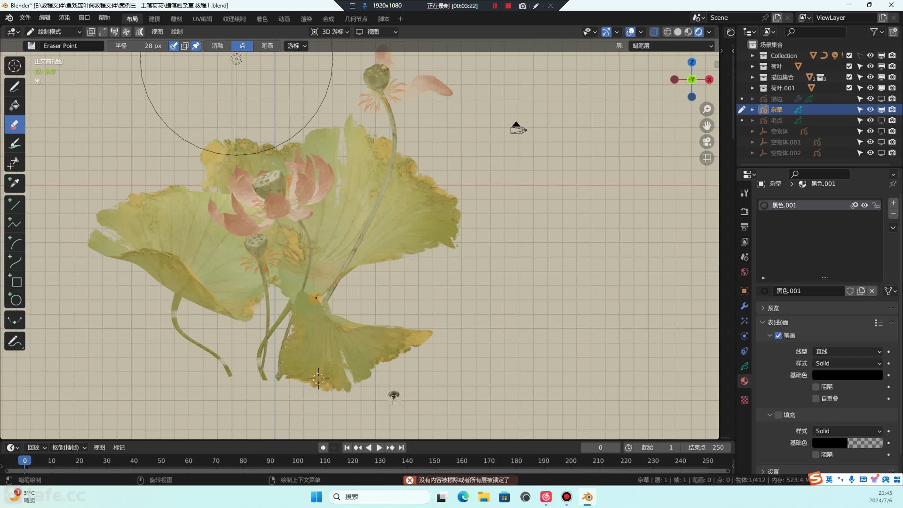Hide the 荷叶 collection in viewport
This screenshot has height=508, width=903.
[x=870, y=66]
